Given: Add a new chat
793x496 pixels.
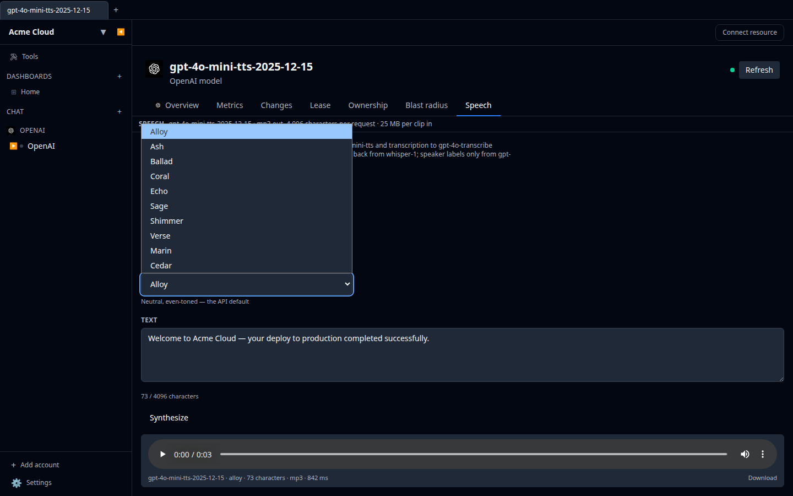Looking at the screenshot, I should click(x=120, y=112).
